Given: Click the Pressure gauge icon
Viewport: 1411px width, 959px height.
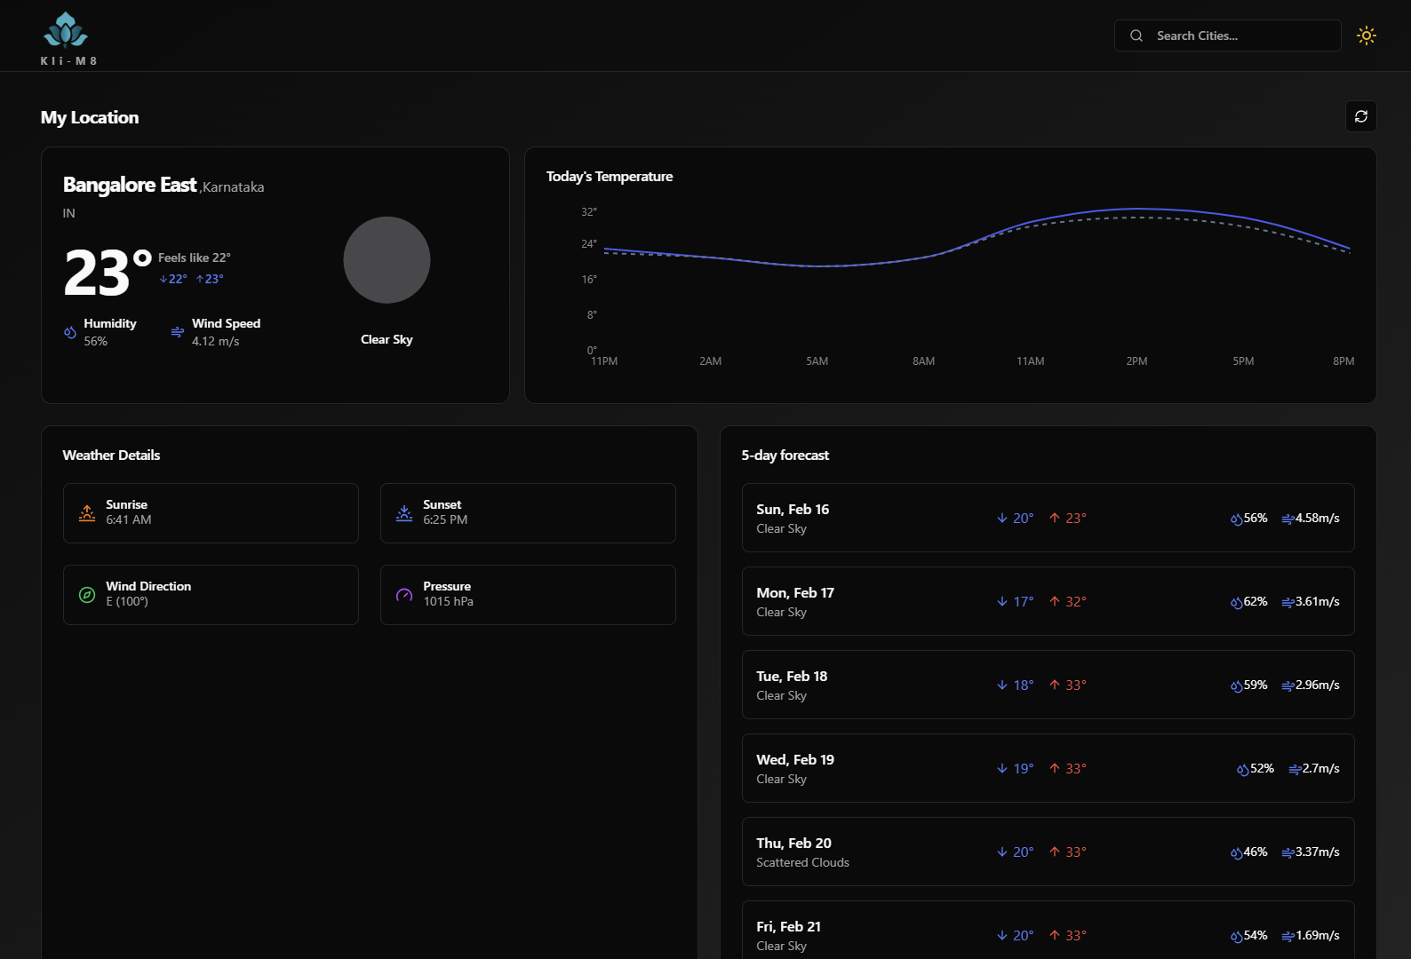Looking at the screenshot, I should click(404, 595).
